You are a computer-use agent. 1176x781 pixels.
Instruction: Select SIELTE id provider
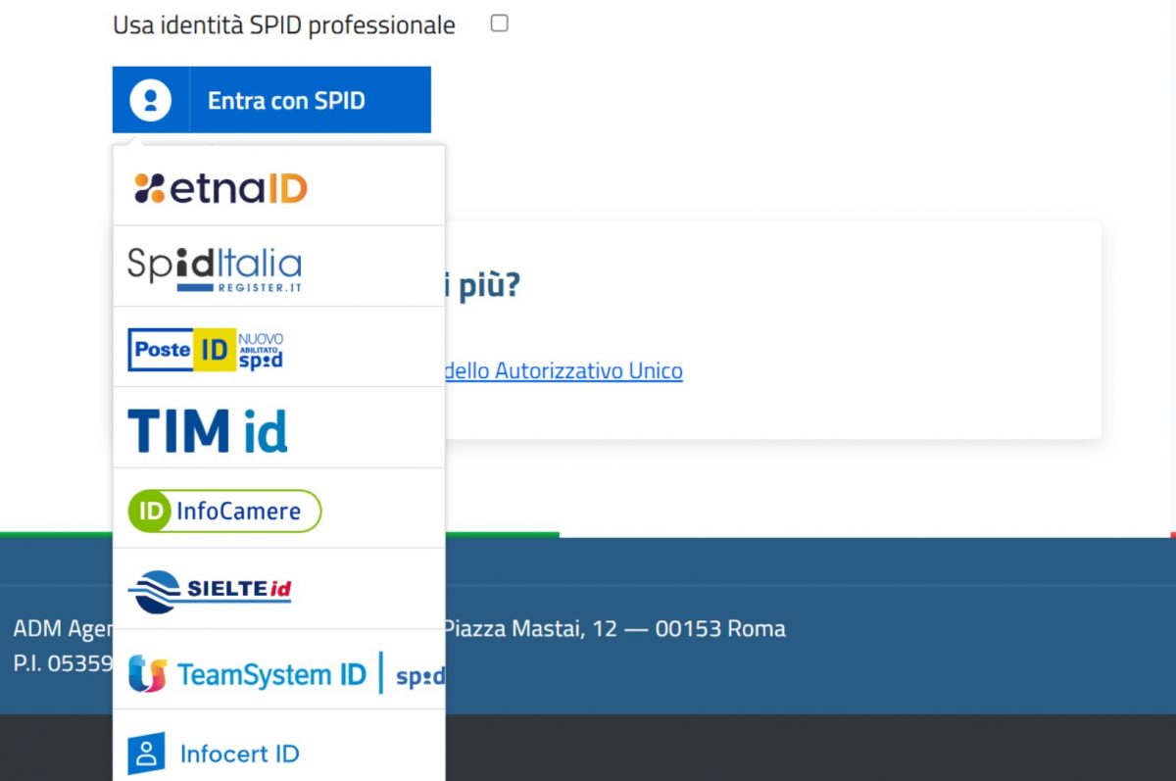coord(279,589)
